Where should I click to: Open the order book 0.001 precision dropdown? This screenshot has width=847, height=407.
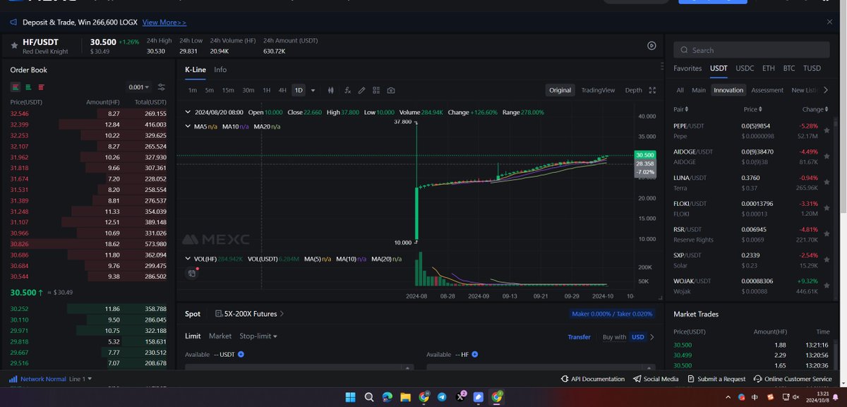(139, 87)
